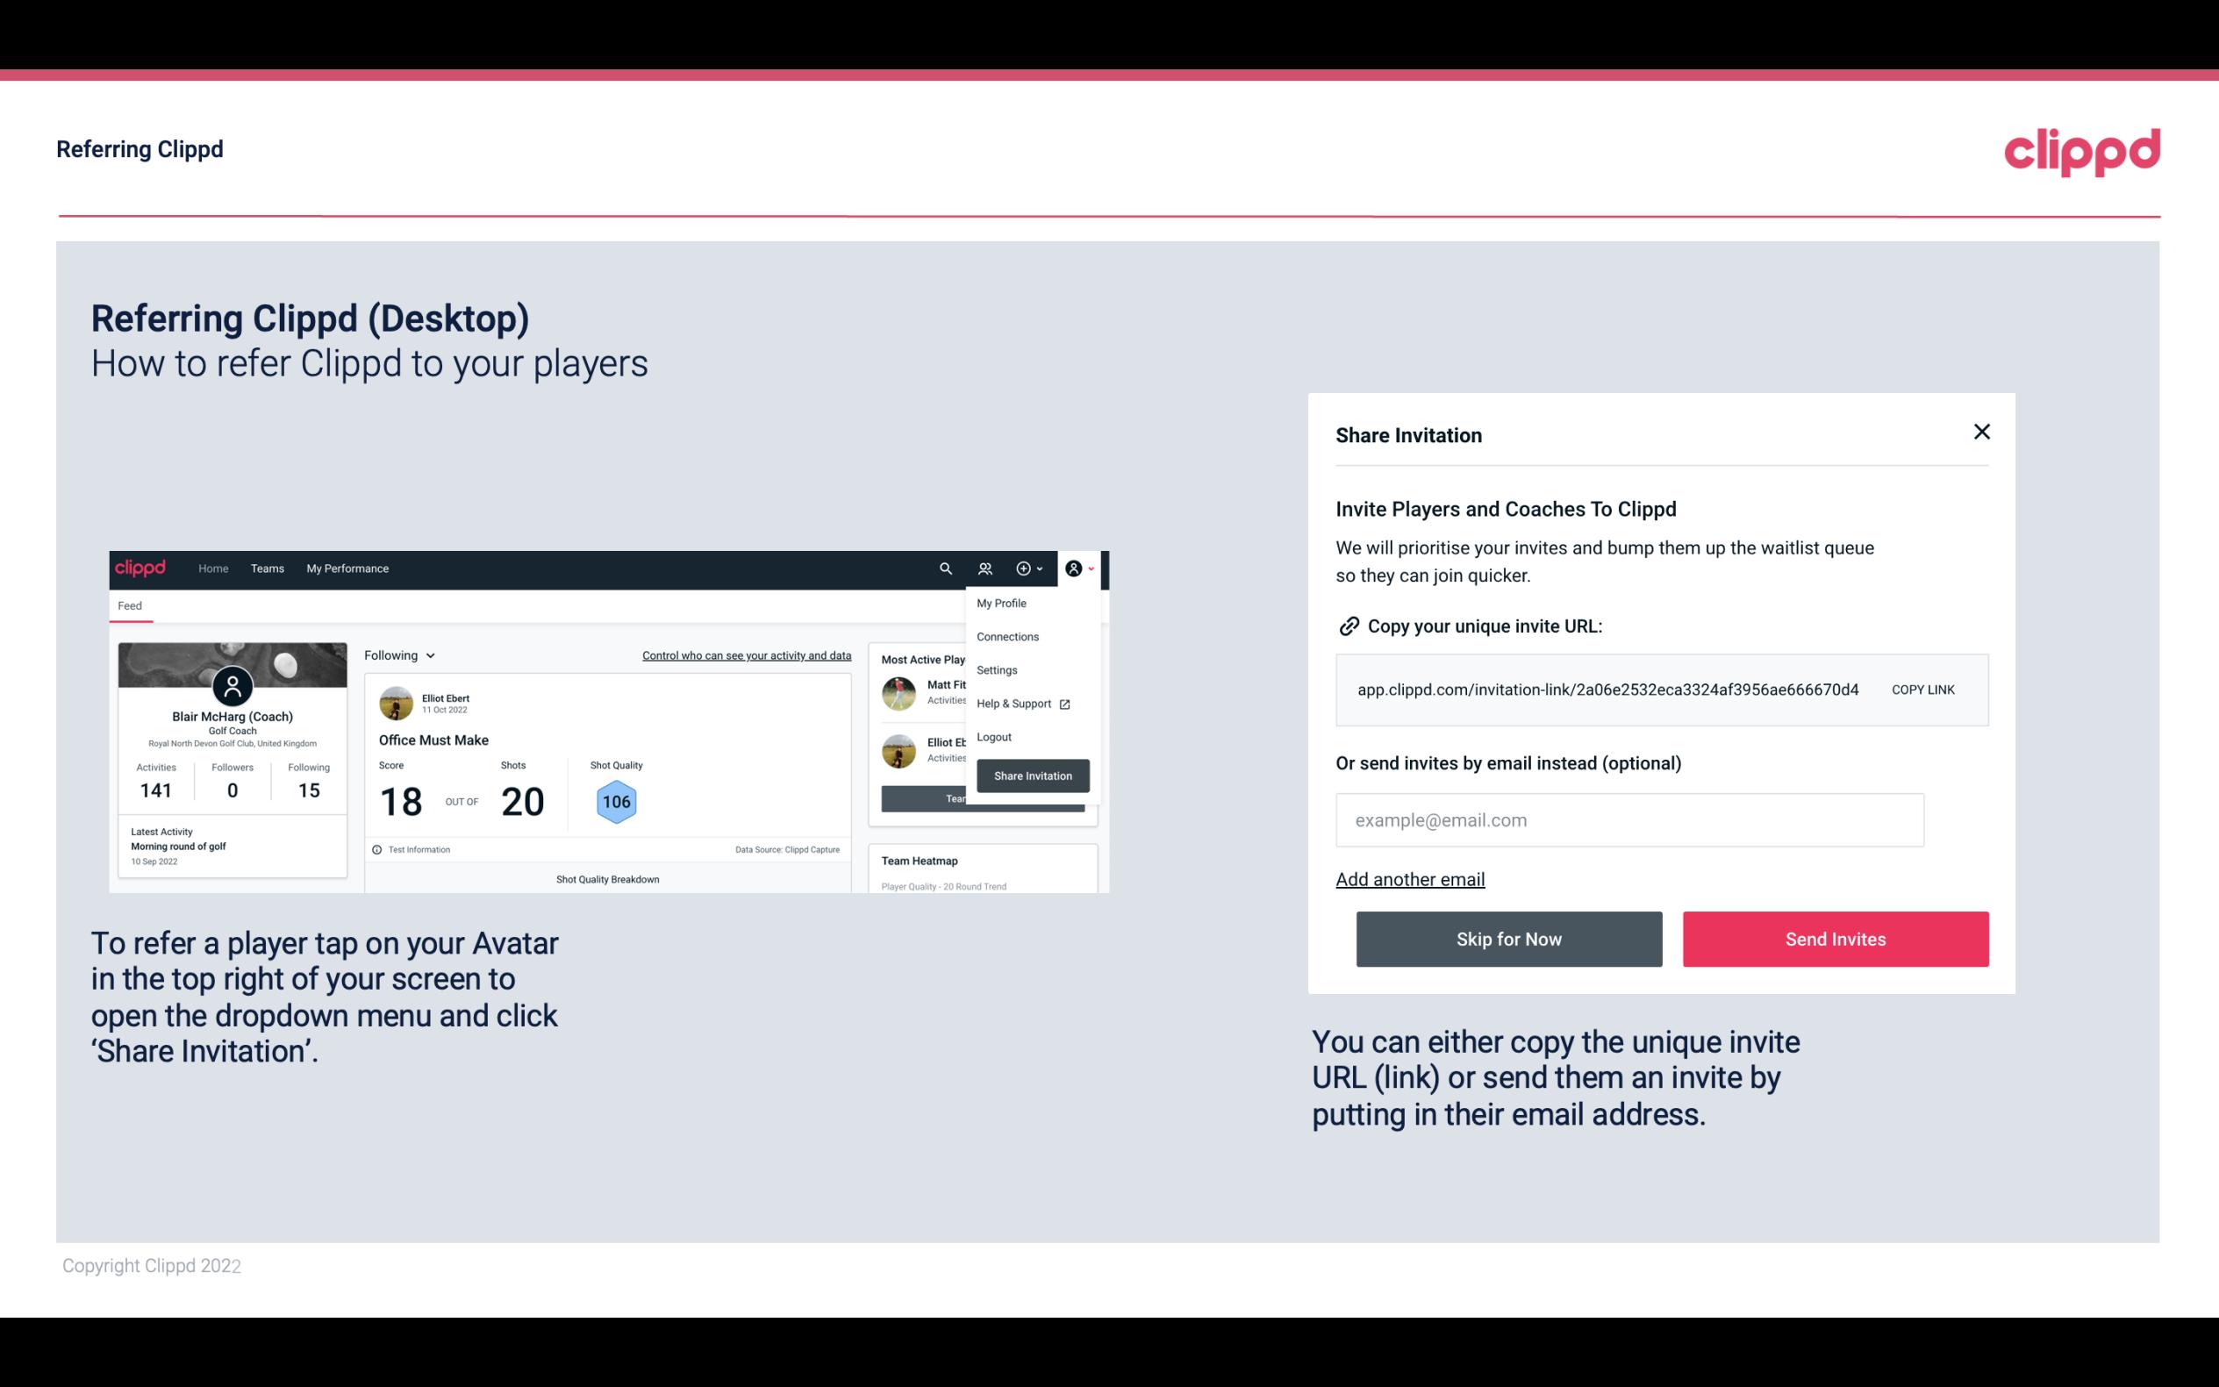Click 'COPY LINK' button next to invite URL
Screen dimensions: 2219x1387
click(1922, 689)
